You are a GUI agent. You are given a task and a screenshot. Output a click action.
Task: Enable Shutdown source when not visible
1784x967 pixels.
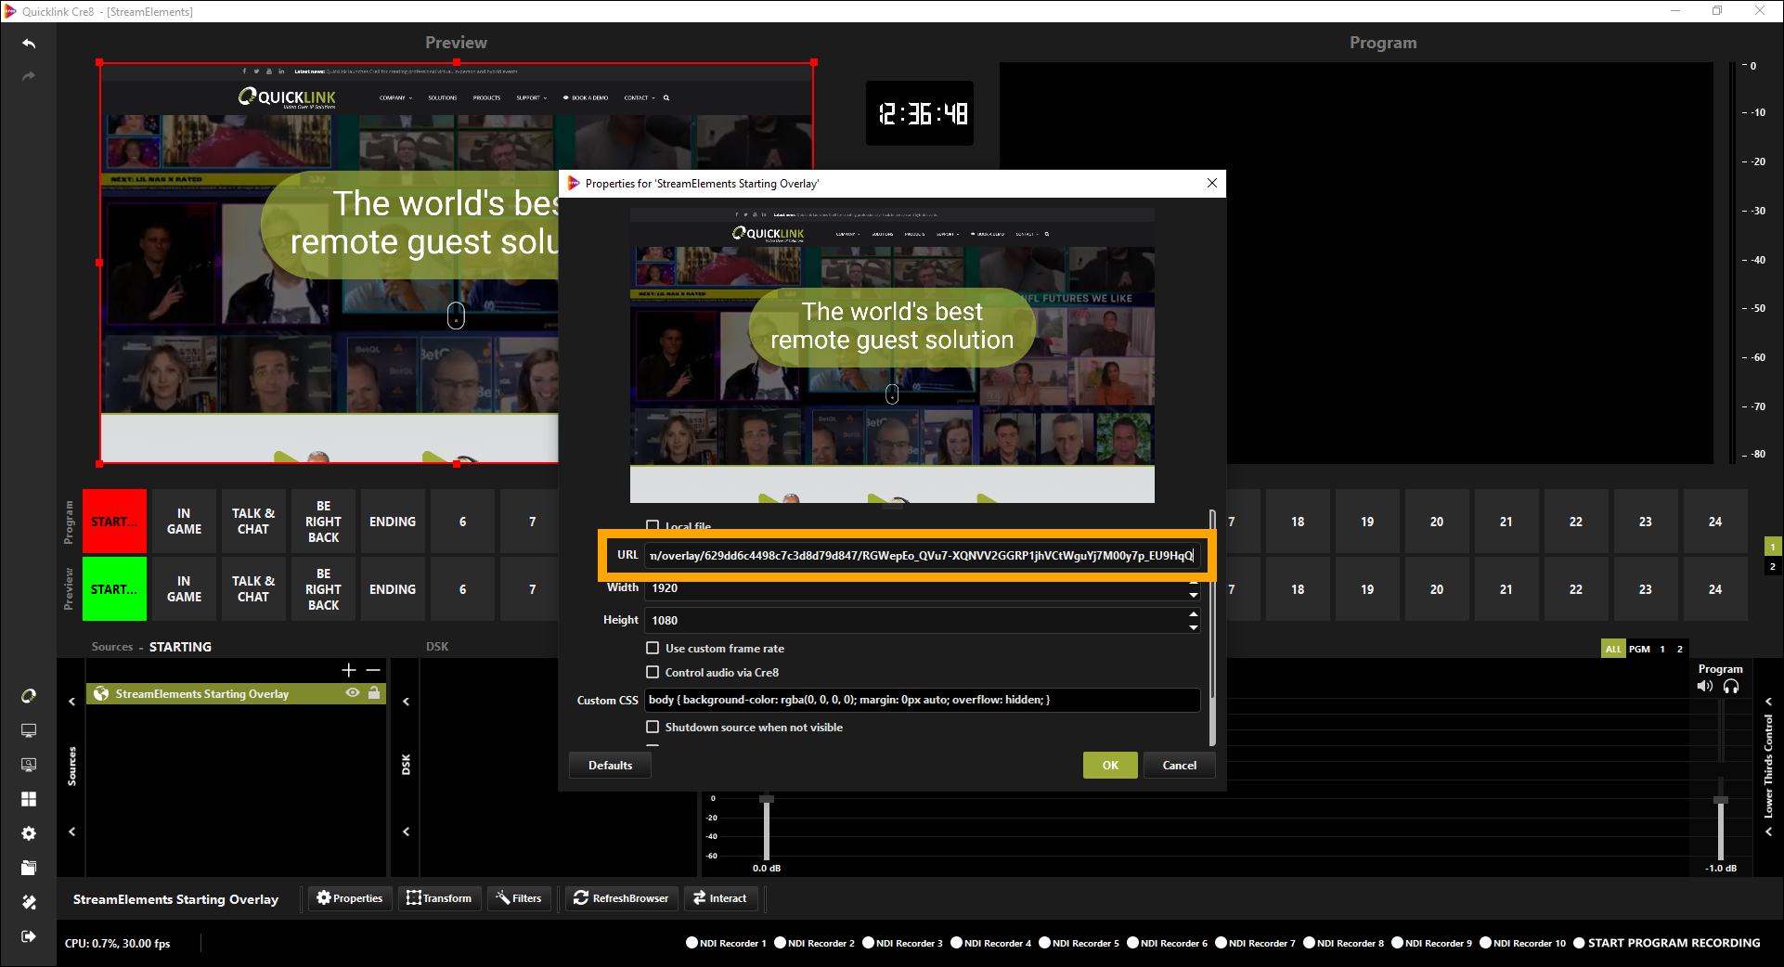pyautogui.click(x=653, y=728)
